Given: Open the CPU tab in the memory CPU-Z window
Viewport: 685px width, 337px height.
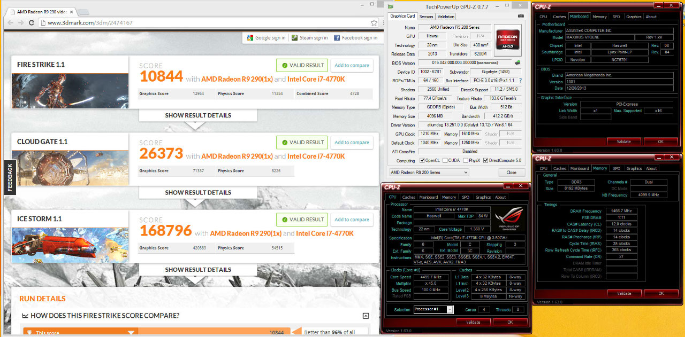Looking at the screenshot, I should [543, 168].
